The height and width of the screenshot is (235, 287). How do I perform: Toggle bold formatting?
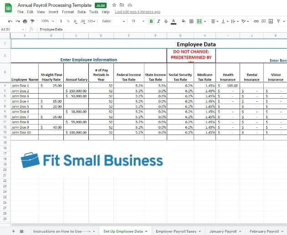(151, 21)
